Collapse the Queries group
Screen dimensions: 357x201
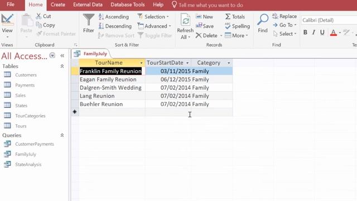(x=62, y=135)
